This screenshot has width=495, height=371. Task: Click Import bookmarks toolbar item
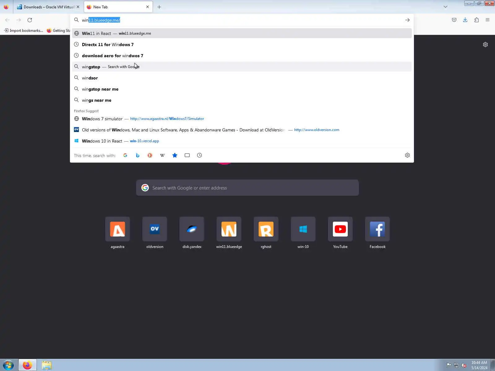point(23,30)
